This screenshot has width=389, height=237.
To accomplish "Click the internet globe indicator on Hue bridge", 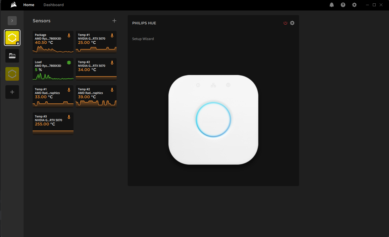I will 228,85.
